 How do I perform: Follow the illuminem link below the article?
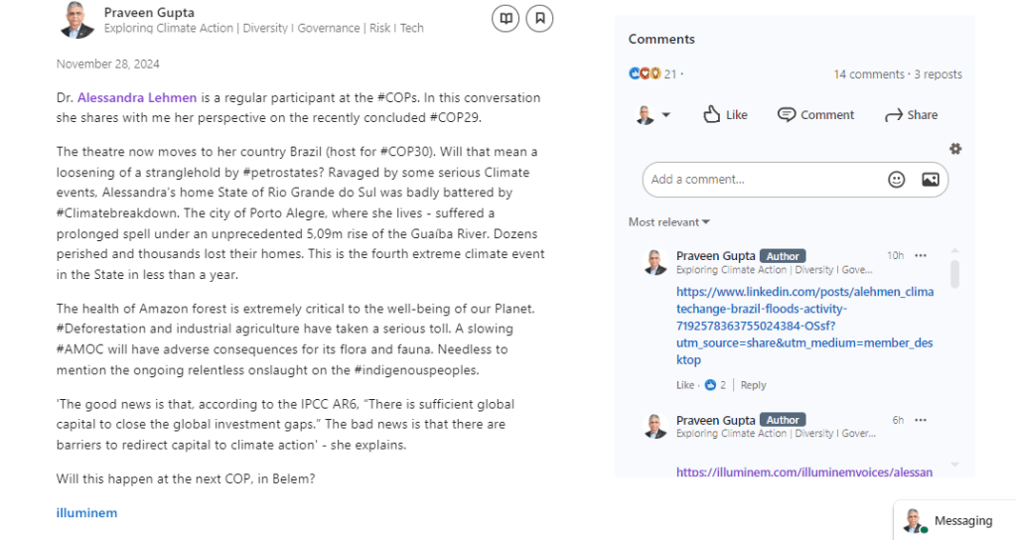click(86, 513)
